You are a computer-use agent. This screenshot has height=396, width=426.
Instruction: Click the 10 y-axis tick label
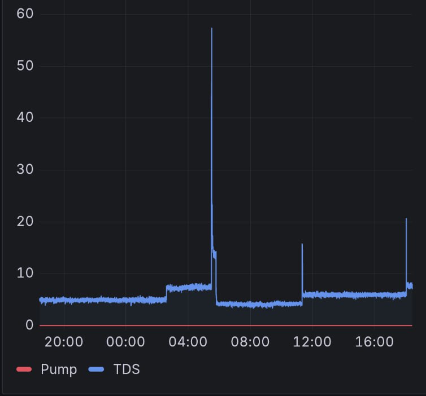(25, 274)
